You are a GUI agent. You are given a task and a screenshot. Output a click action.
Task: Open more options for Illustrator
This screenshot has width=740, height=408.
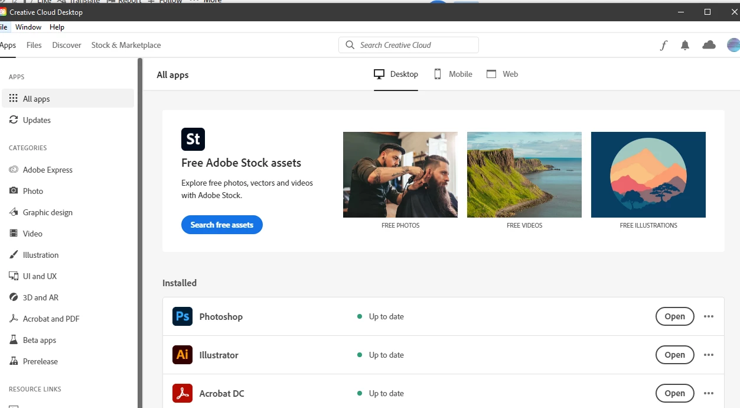pos(709,355)
